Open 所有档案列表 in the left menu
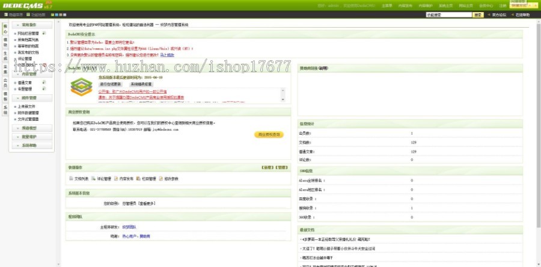The image size is (541, 267). [28, 40]
